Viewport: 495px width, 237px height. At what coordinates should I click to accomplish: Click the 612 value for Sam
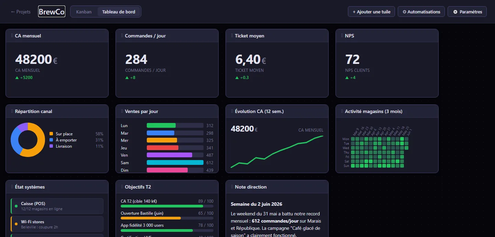click(x=210, y=163)
